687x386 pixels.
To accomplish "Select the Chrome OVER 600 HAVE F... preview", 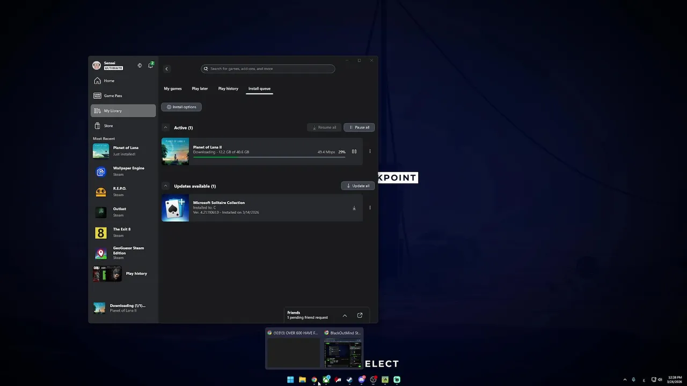I will tap(293, 348).
